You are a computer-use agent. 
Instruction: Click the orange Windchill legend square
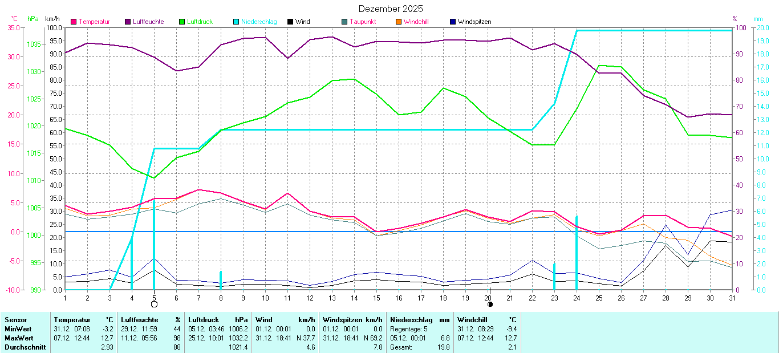(399, 22)
